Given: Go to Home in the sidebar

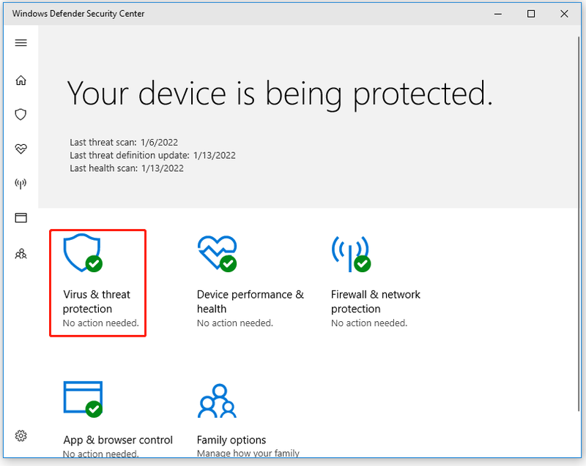Looking at the screenshot, I should coord(21,80).
